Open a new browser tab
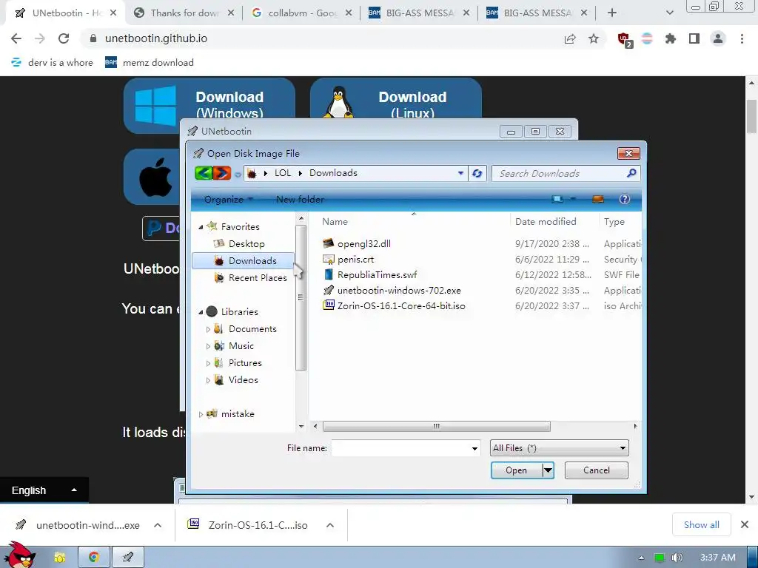The width and height of the screenshot is (758, 568). click(x=612, y=13)
